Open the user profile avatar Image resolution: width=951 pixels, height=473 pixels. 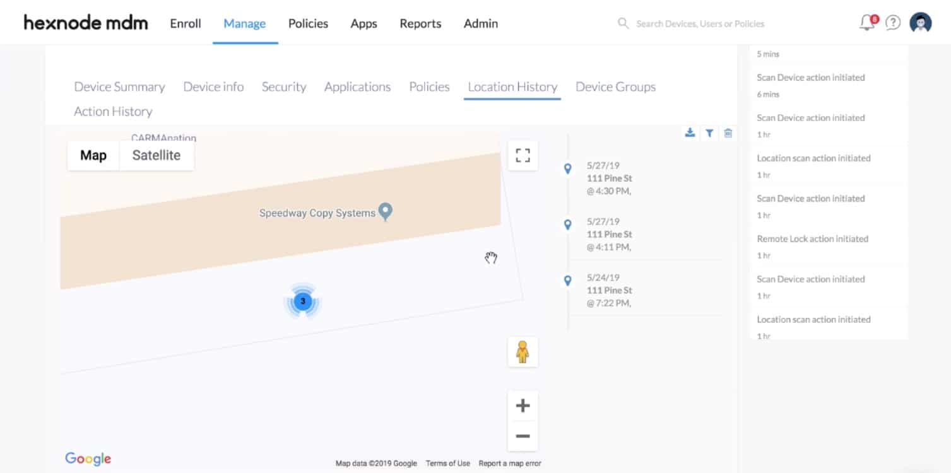coord(921,23)
